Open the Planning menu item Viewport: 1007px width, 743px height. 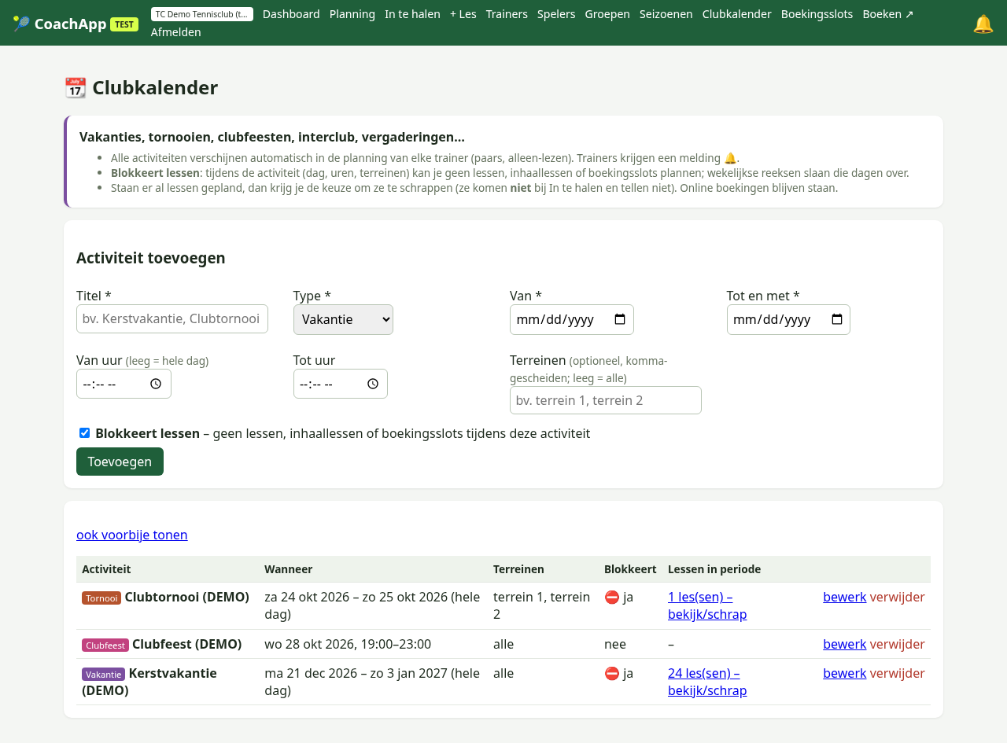[x=352, y=14]
